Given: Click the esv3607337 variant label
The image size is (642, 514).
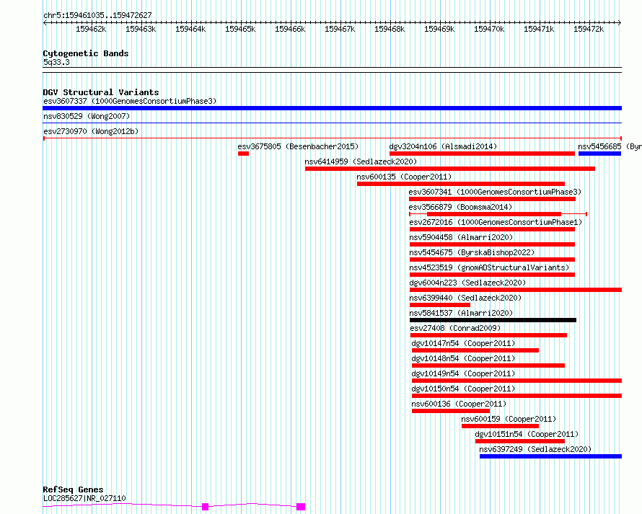Looking at the screenshot, I should pos(130,101).
